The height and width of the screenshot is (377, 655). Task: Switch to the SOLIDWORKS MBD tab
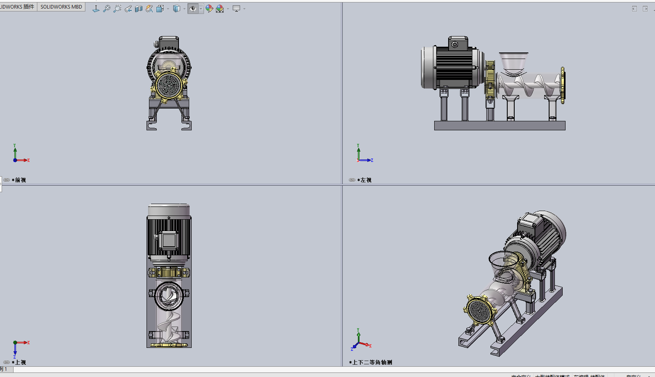tap(61, 7)
